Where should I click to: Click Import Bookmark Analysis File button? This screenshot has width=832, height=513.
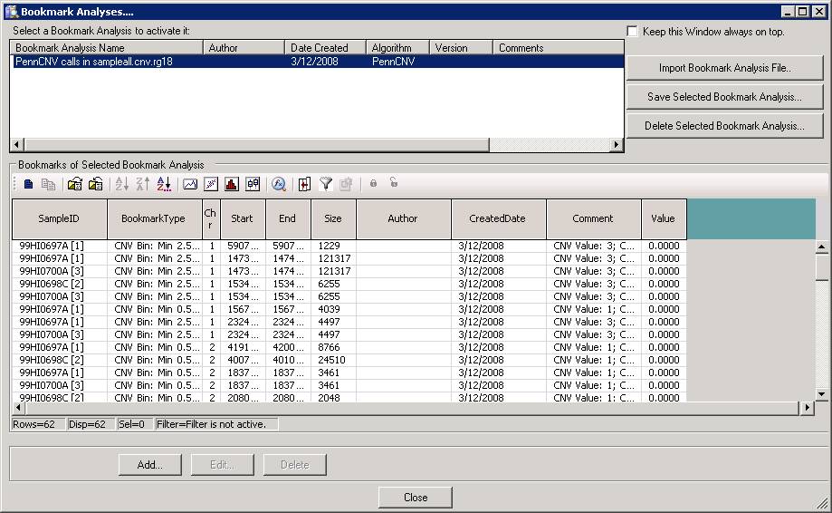[725, 68]
